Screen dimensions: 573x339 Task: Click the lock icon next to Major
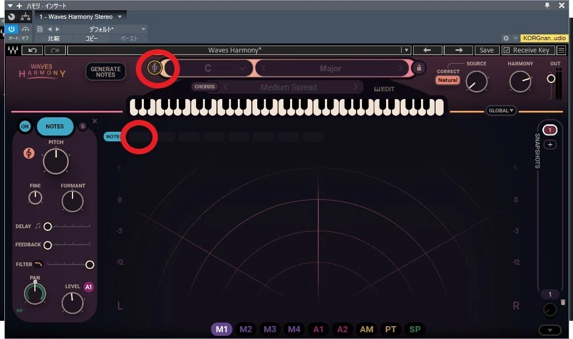(419, 68)
